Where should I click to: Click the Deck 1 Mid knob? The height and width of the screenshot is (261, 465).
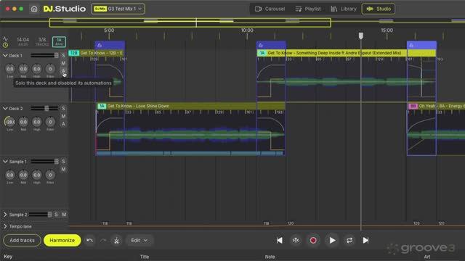pos(23,69)
